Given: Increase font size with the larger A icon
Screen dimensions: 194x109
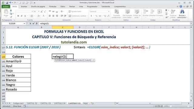Looking at the screenshot, I should pyautogui.click(x=42, y=12).
